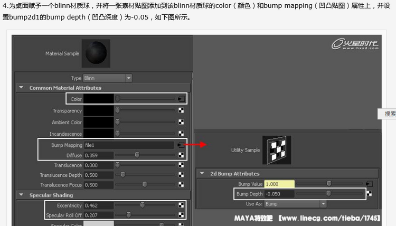
Task: Collapse the Common Material Attributes section
Action: tap(22, 88)
